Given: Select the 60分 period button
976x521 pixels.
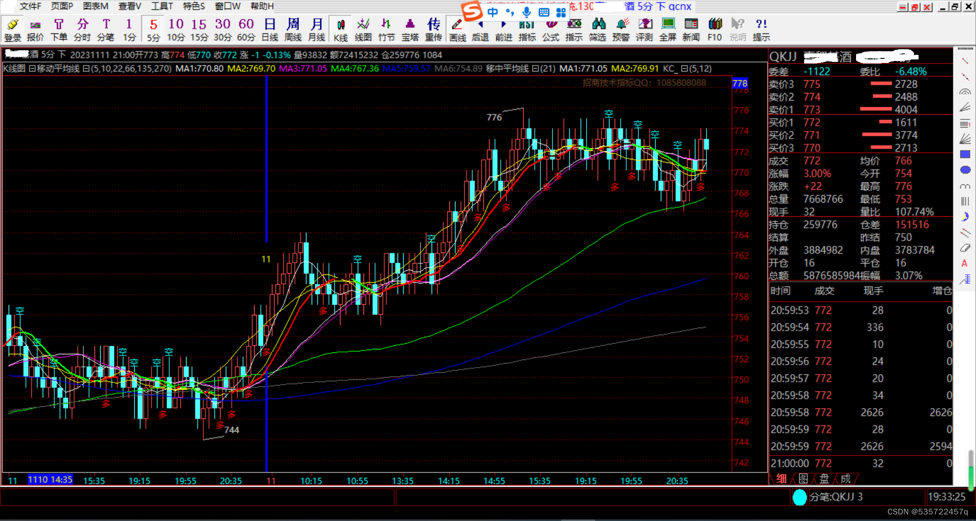Looking at the screenshot, I should [246, 29].
